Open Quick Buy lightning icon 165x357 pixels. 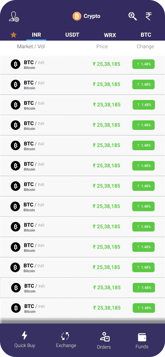pos(25,335)
